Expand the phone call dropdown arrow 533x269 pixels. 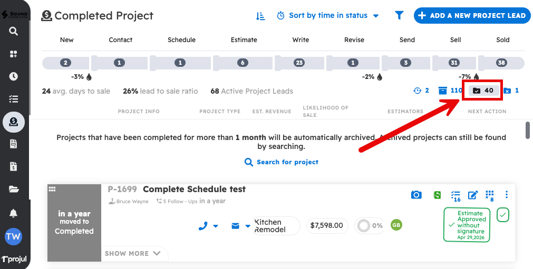(216, 226)
